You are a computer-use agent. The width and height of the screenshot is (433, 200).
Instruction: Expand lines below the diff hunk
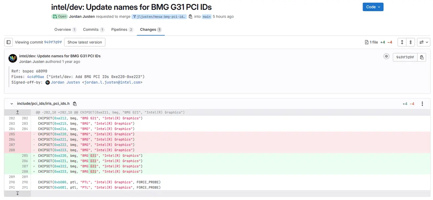18,194
